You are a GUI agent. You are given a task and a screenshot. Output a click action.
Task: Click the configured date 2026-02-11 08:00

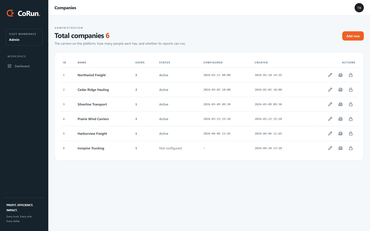(217, 75)
